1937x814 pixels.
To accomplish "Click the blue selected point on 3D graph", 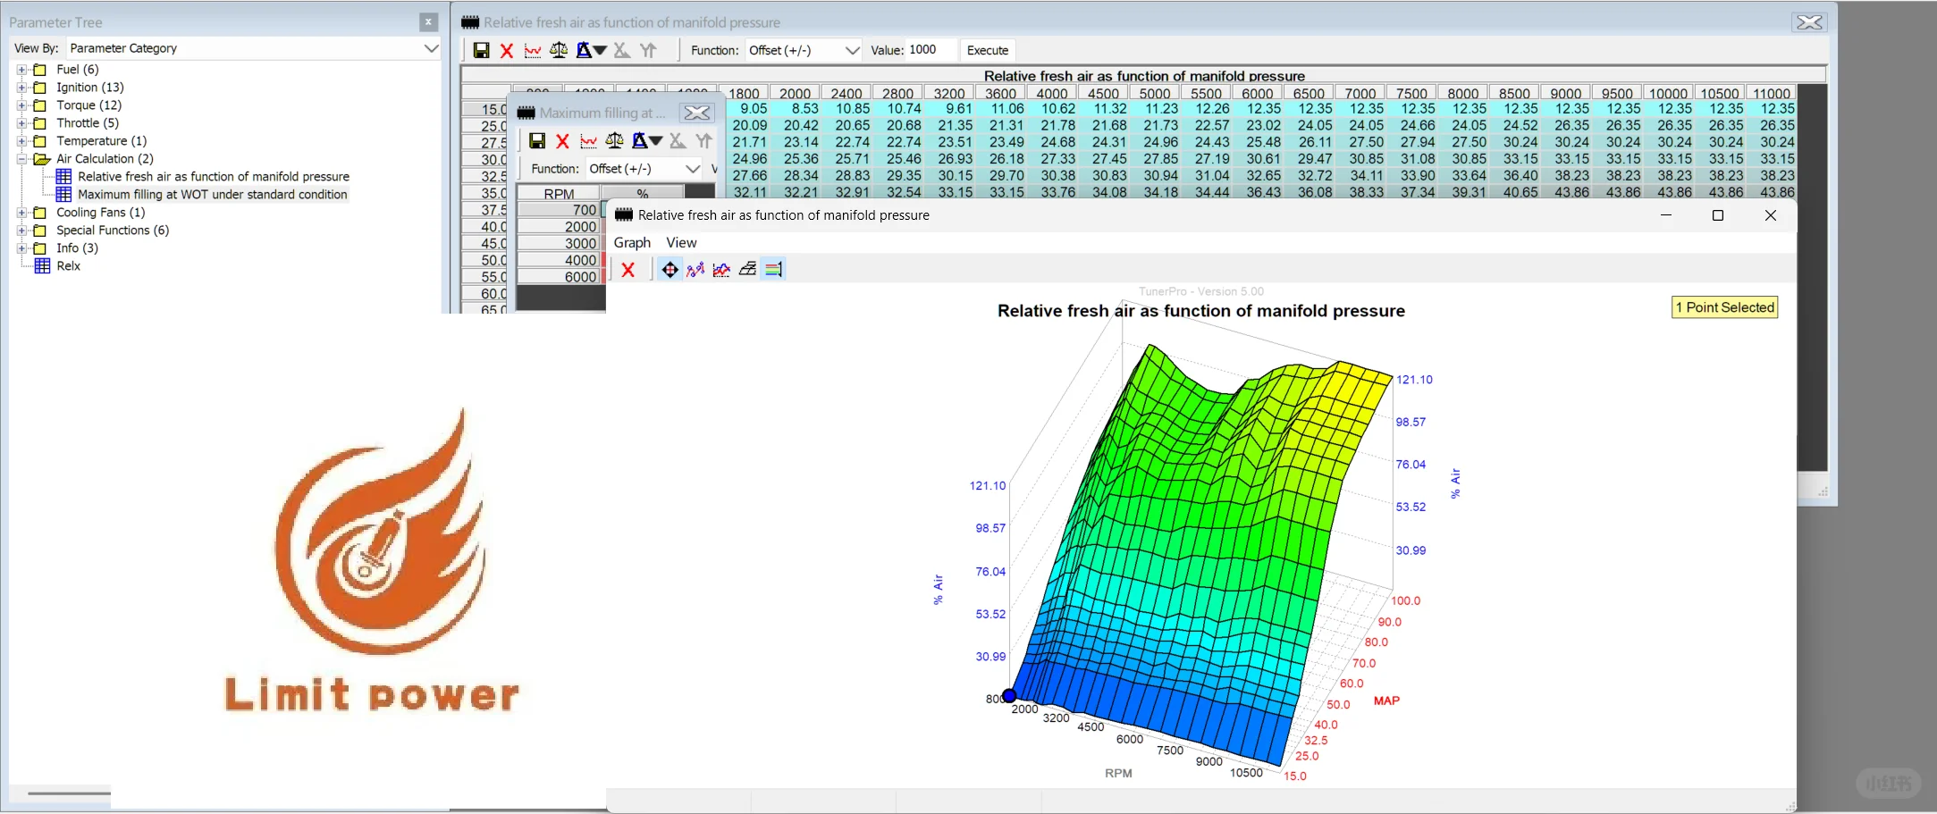I will click(x=1009, y=695).
